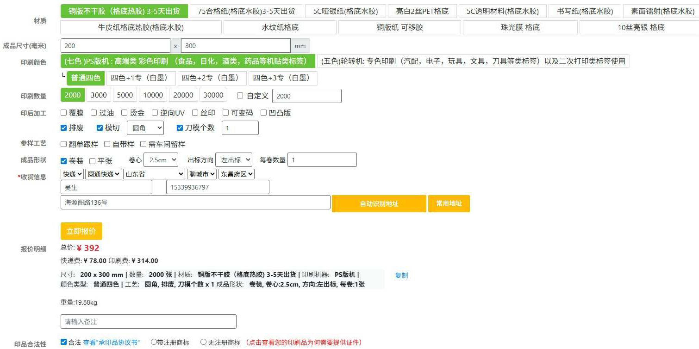The width and height of the screenshot is (699, 349).
Task: Open the 卷心 core size dropdown
Action: click(161, 159)
